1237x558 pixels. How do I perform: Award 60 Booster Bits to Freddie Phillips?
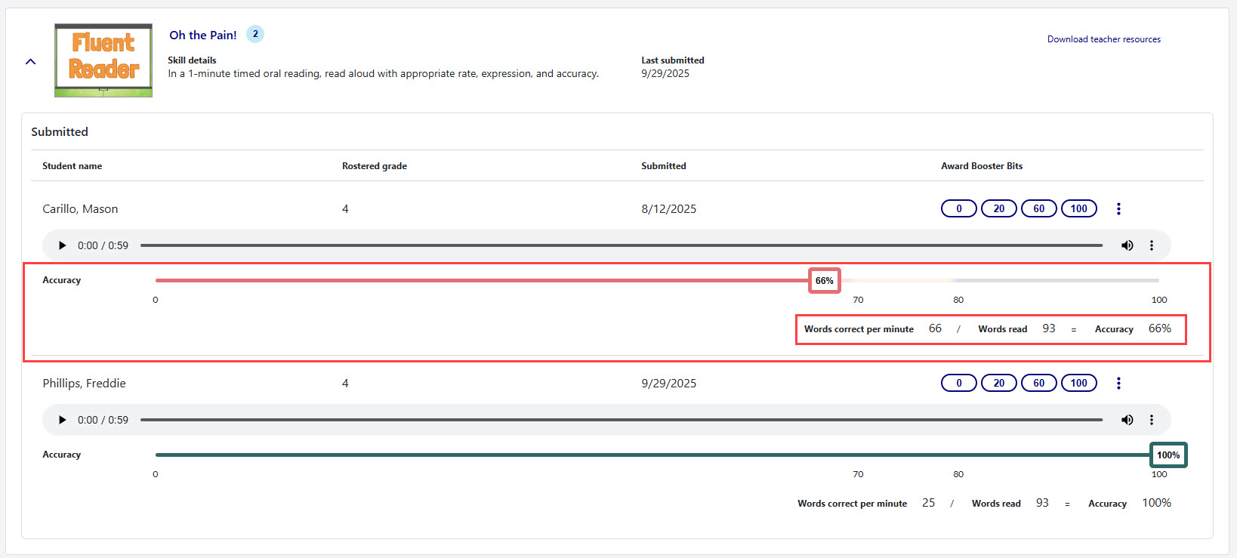click(x=1038, y=383)
